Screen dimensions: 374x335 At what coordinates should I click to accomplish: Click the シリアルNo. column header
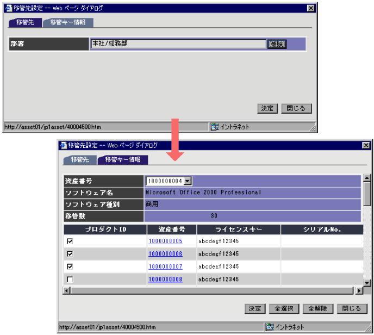322,229
